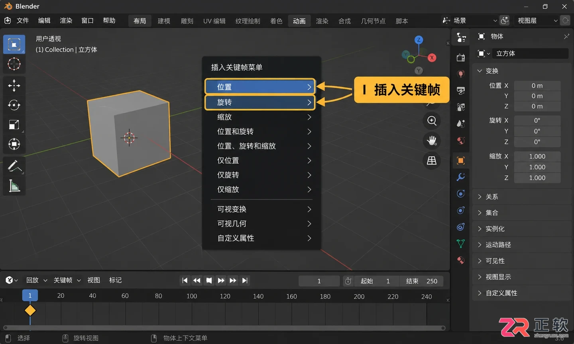
Task: Click the blue Z axis gizmo handle
Action: (419, 40)
